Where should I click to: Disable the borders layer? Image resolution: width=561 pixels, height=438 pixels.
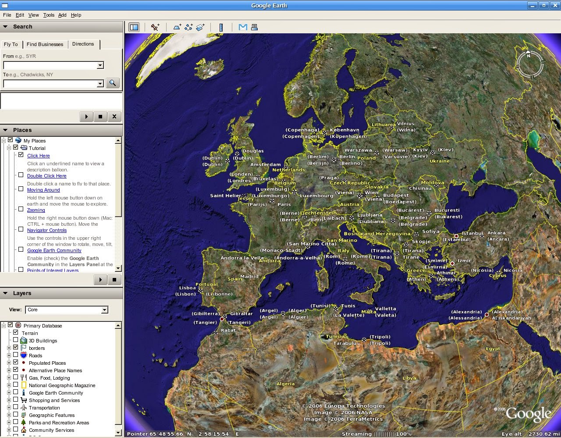(x=16, y=348)
